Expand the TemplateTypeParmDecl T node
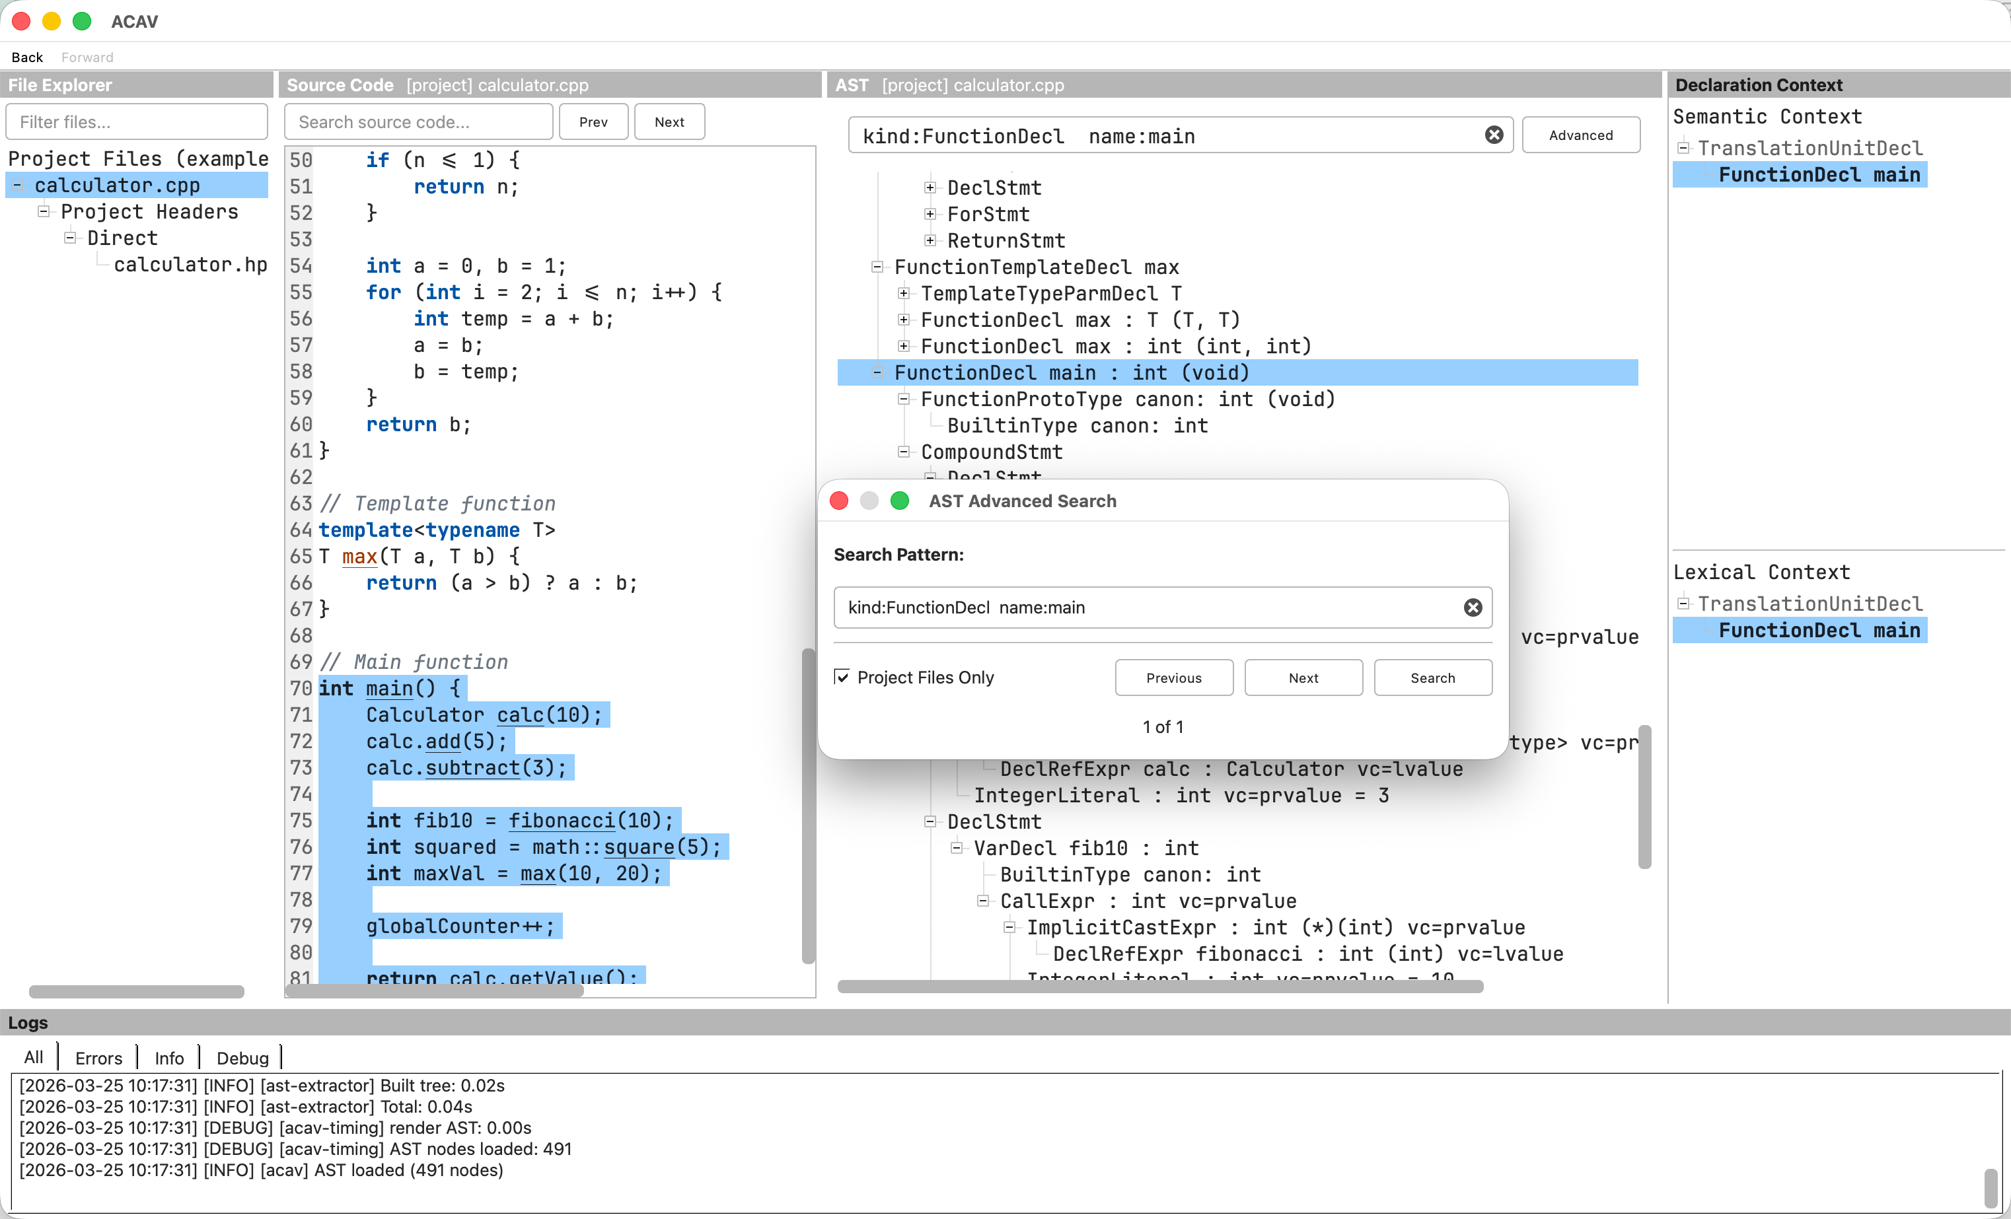 (x=904, y=293)
